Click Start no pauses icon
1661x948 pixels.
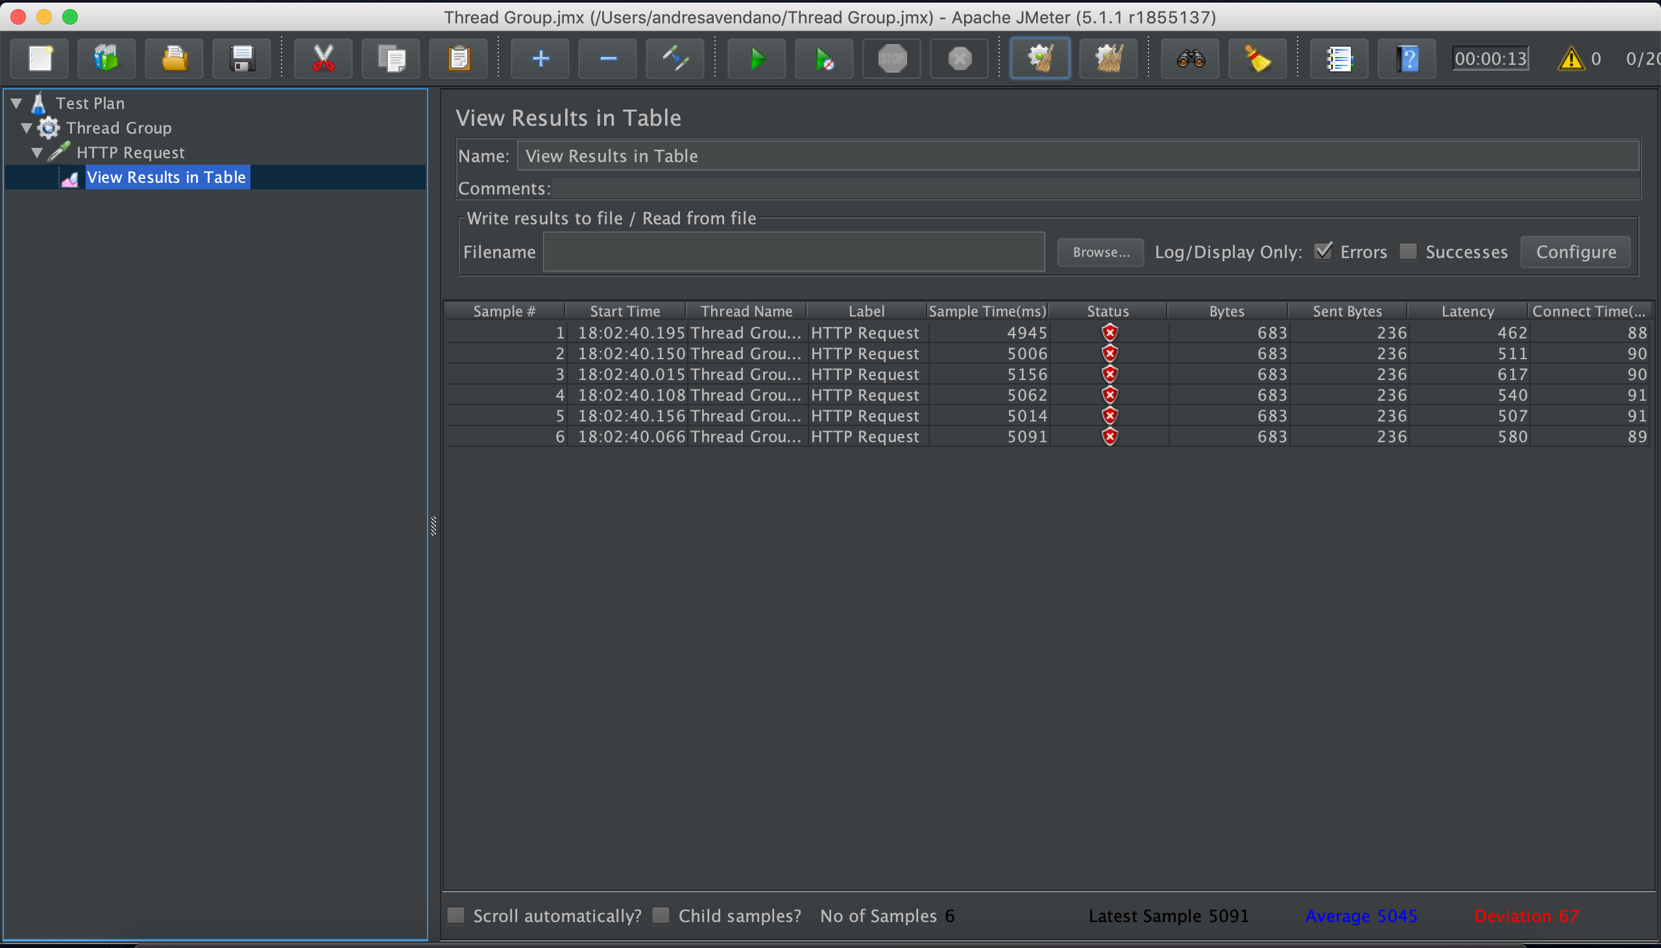[x=824, y=58]
